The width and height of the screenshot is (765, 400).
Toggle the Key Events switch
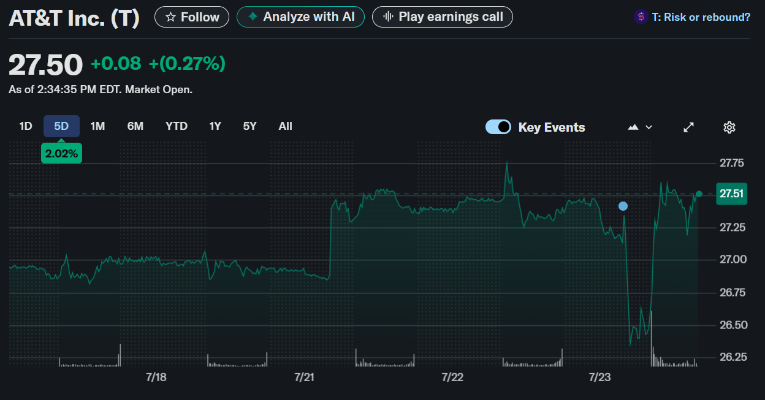point(498,127)
